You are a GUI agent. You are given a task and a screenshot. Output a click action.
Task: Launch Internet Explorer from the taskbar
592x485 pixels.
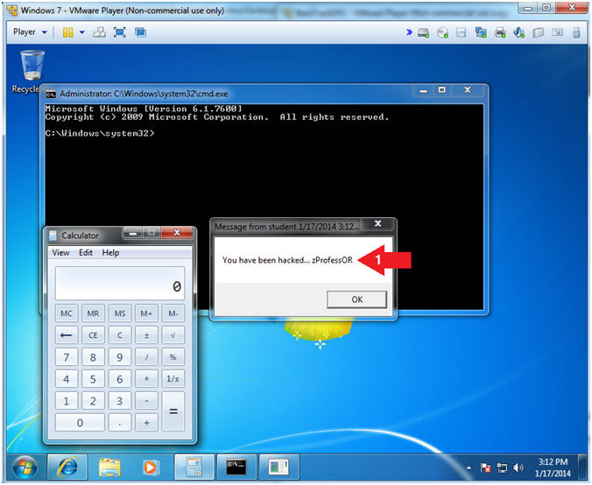[x=67, y=467]
